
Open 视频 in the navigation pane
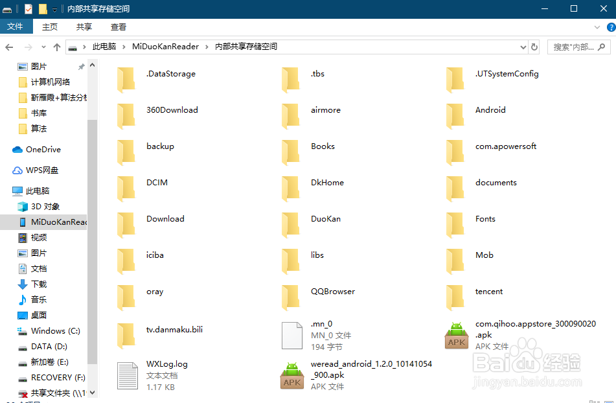pyautogui.click(x=32, y=238)
